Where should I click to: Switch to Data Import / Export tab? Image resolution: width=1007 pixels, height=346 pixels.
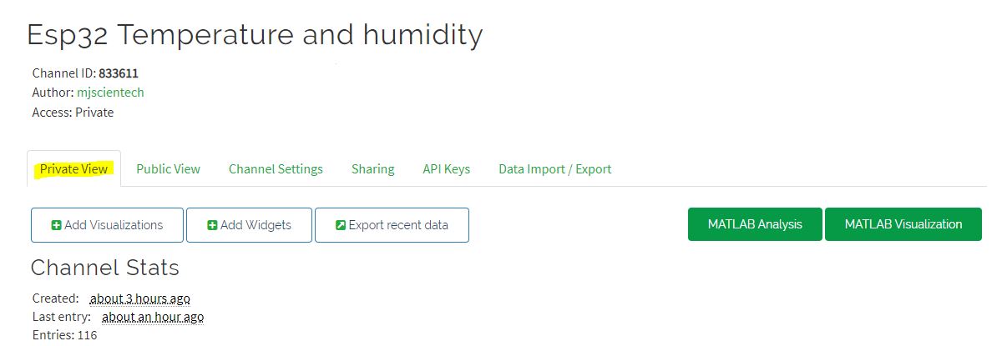[x=554, y=168]
